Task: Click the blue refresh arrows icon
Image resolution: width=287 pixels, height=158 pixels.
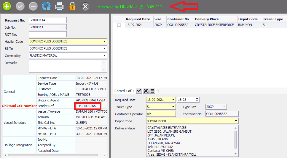Action: click(46, 6)
